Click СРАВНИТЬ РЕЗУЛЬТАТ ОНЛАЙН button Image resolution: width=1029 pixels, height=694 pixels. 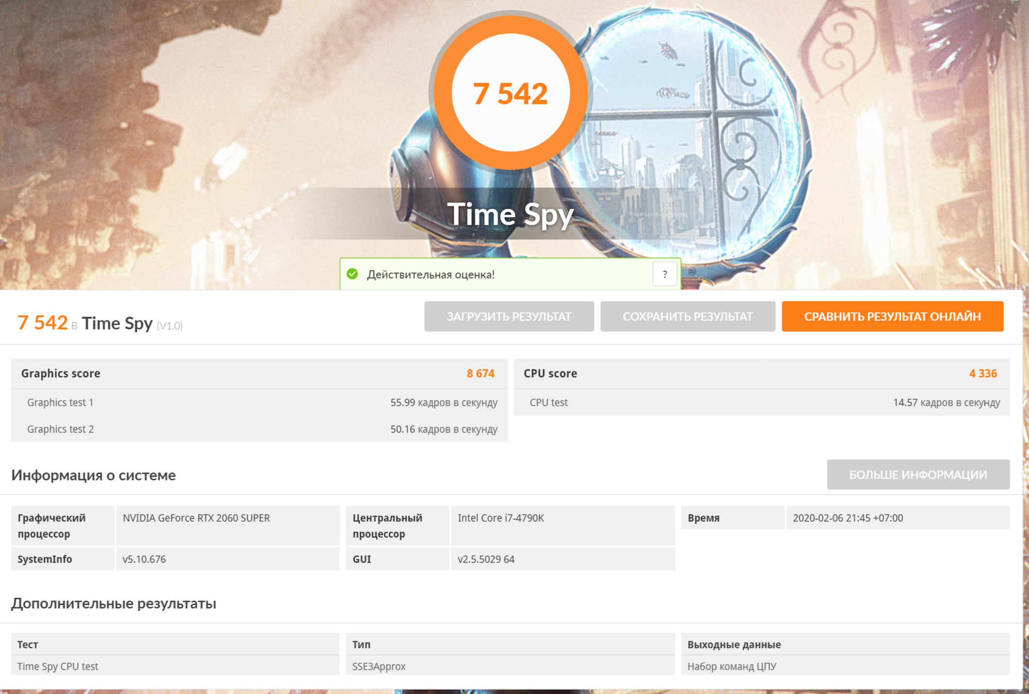pos(893,316)
